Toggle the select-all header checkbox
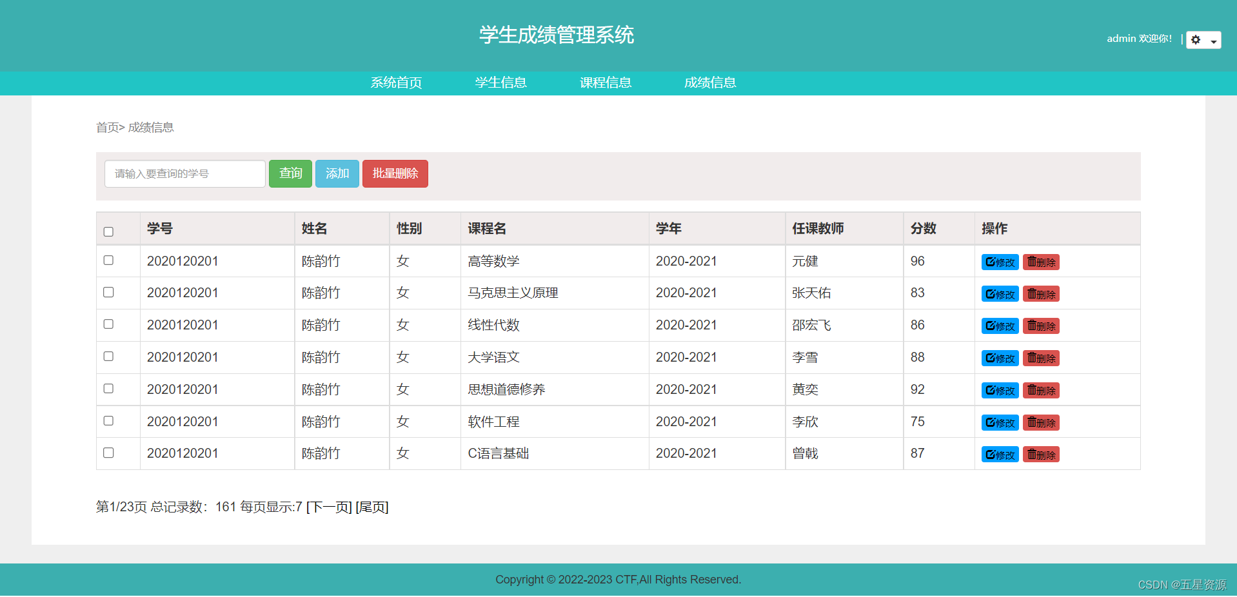 [x=108, y=231]
